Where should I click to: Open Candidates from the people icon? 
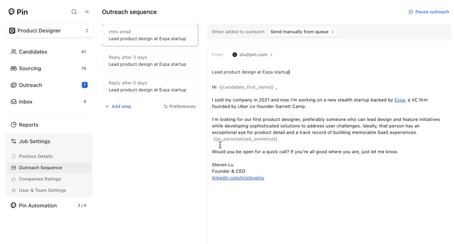click(14, 52)
